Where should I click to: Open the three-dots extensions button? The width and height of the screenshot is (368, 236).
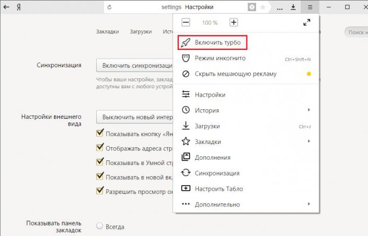280,9
